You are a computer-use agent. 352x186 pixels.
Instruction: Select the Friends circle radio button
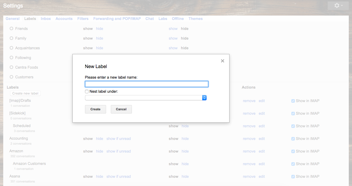(11, 28)
